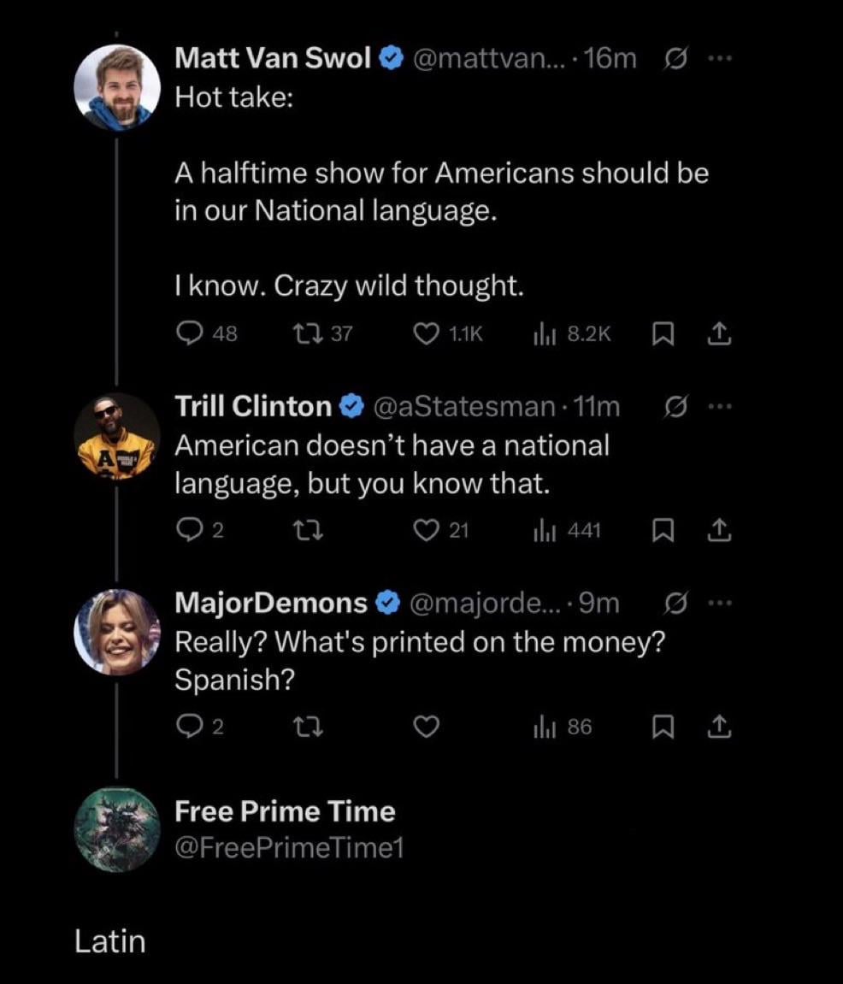Bookmark Trill Clinton's reply
Image resolution: width=843 pixels, height=984 pixels.
coord(660,531)
